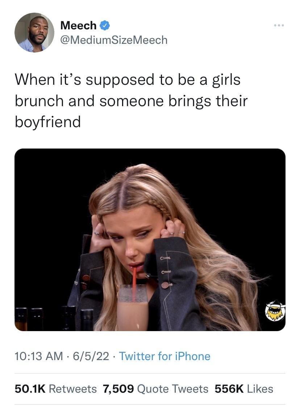
Task: View the 556K Likes list
Action: (244, 389)
